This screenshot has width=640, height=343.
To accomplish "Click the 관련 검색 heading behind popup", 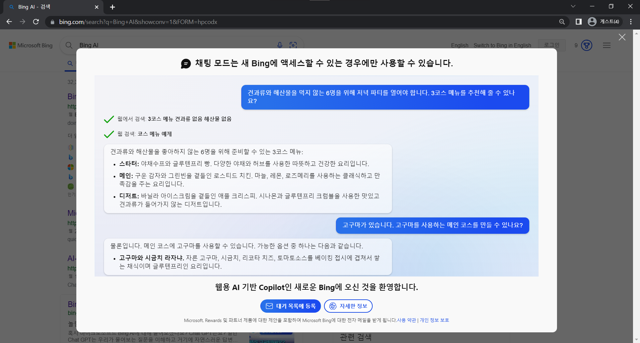I will coord(355,337).
